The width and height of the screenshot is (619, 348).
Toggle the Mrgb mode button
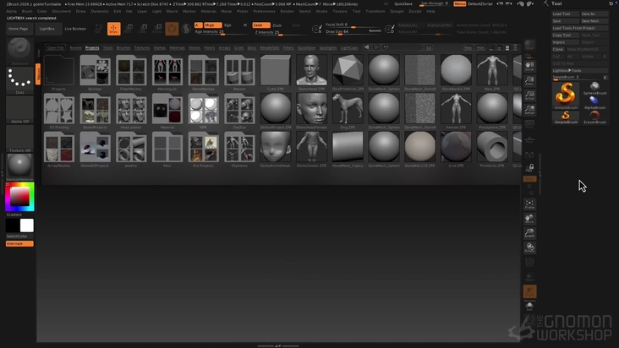click(212, 25)
